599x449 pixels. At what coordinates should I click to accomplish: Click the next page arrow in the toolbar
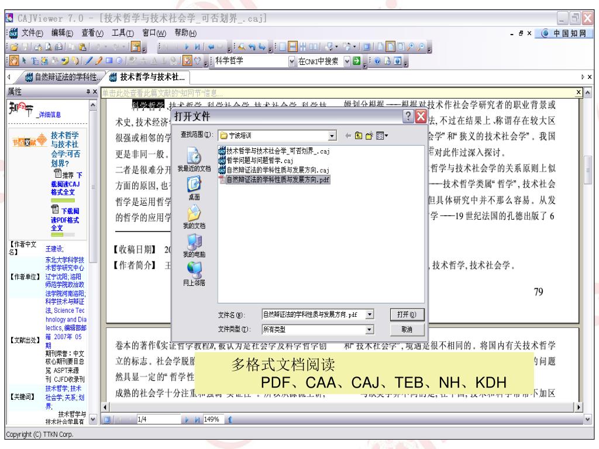[187, 47]
